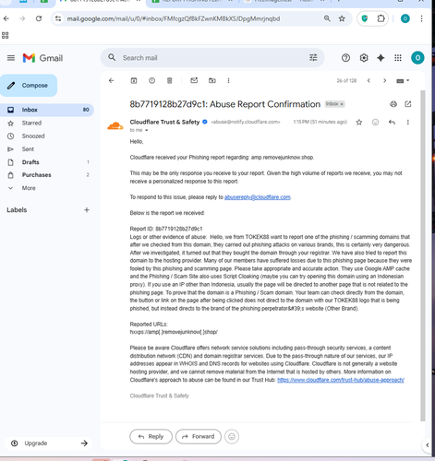Create a new label with plus
Image resolution: width=435 pixels, height=461 pixels.
click(x=87, y=210)
